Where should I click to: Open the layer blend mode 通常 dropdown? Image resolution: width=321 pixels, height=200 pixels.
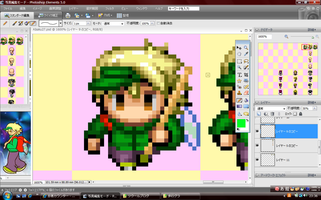pyautogui.click(x=271, y=108)
